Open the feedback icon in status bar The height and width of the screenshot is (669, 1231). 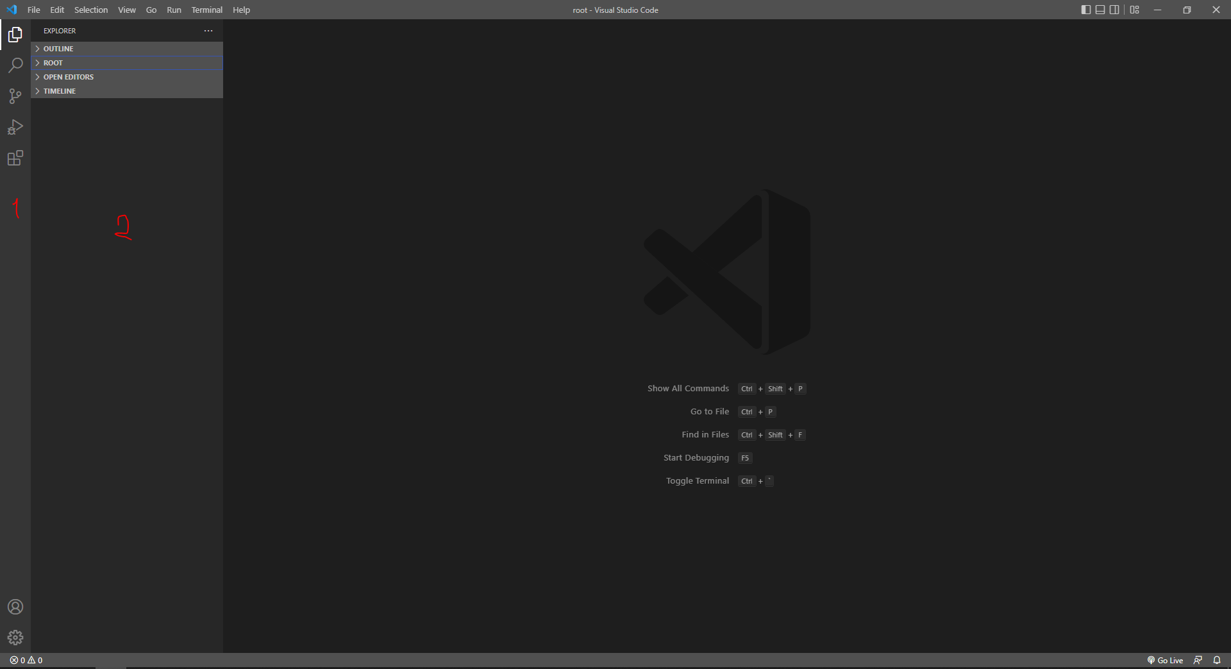click(1198, 660)
